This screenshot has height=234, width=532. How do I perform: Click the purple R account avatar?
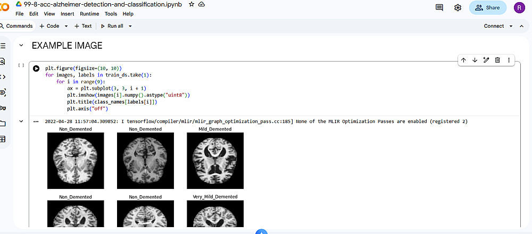click(519, 7)
